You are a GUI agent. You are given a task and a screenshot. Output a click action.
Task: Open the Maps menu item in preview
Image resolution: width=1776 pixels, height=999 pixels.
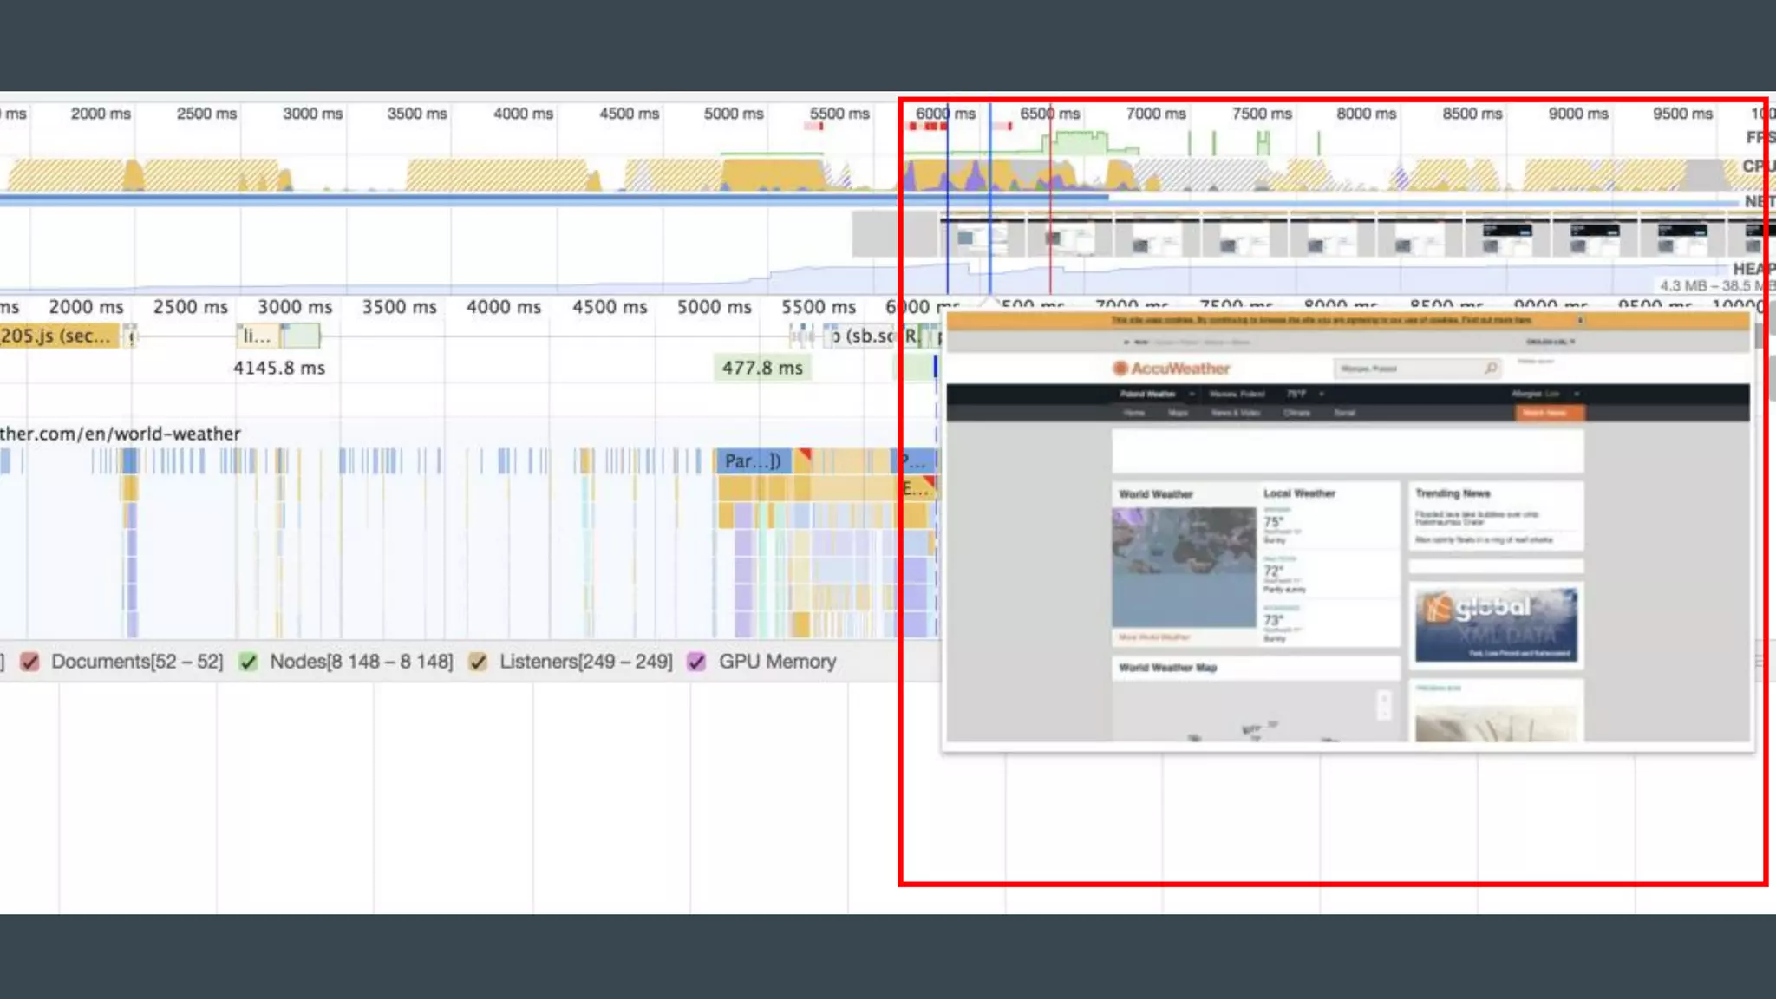coord(1178,413)
